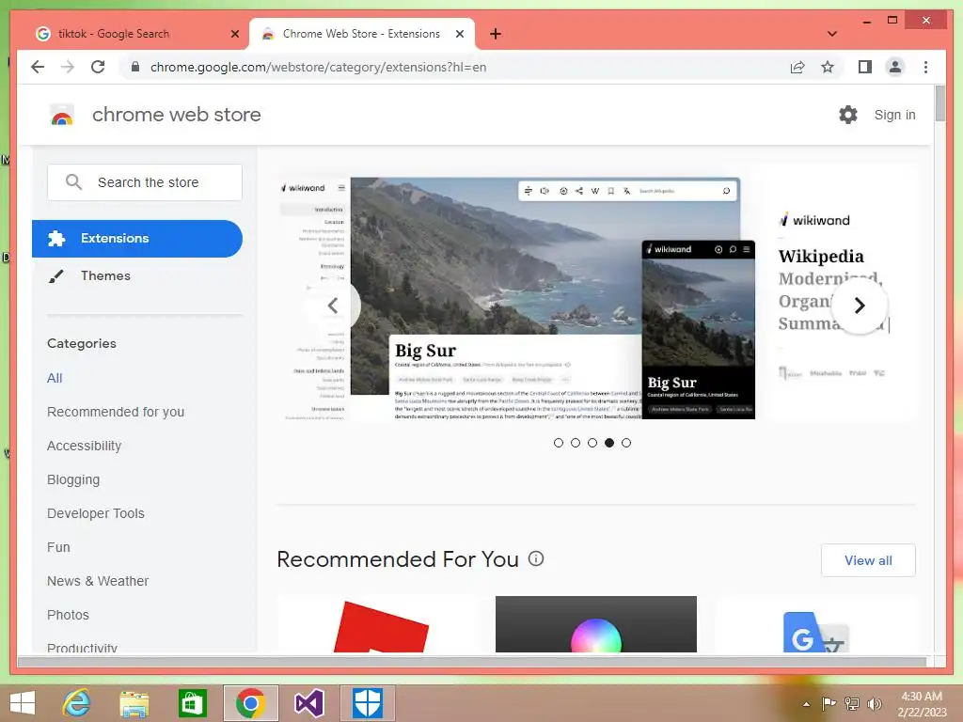Click the volume speaker tray icon

click(874, 703)
